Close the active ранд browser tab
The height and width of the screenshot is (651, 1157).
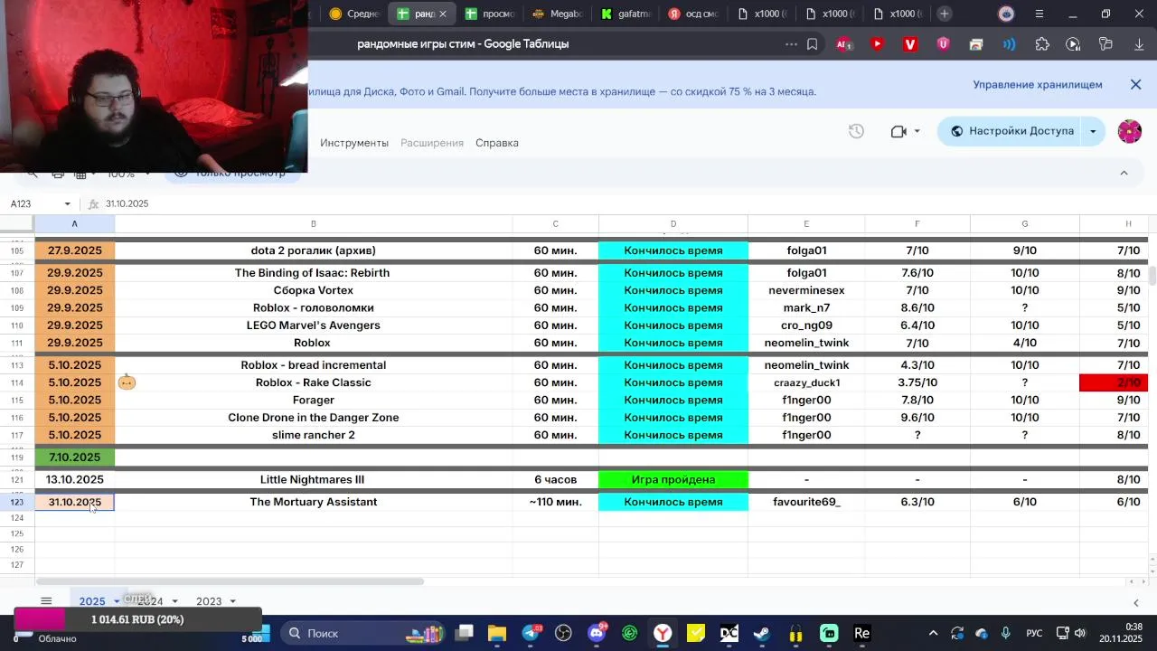coord(443,14)
